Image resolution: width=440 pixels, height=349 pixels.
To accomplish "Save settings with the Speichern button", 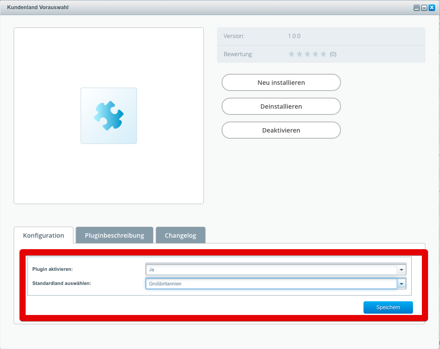I will point(388,307).
